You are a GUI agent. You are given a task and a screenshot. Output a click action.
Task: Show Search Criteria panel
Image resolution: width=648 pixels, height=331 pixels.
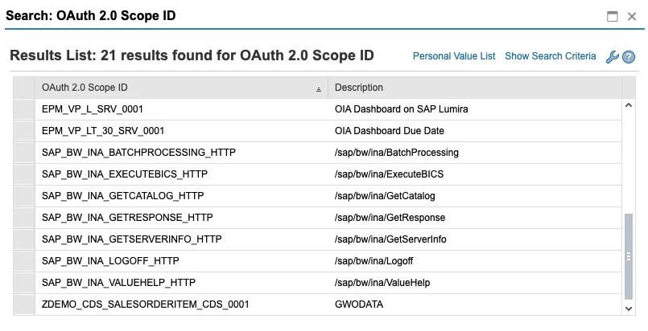[550, 56]
